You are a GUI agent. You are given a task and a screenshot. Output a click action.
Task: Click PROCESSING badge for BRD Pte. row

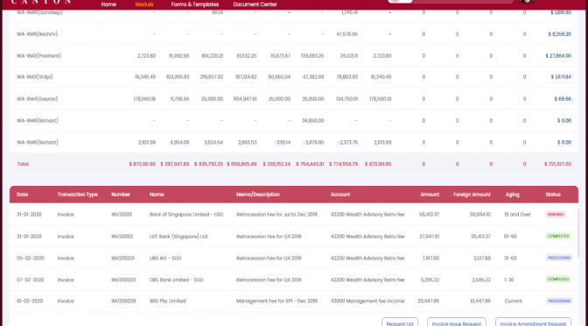tap(559, 301)
